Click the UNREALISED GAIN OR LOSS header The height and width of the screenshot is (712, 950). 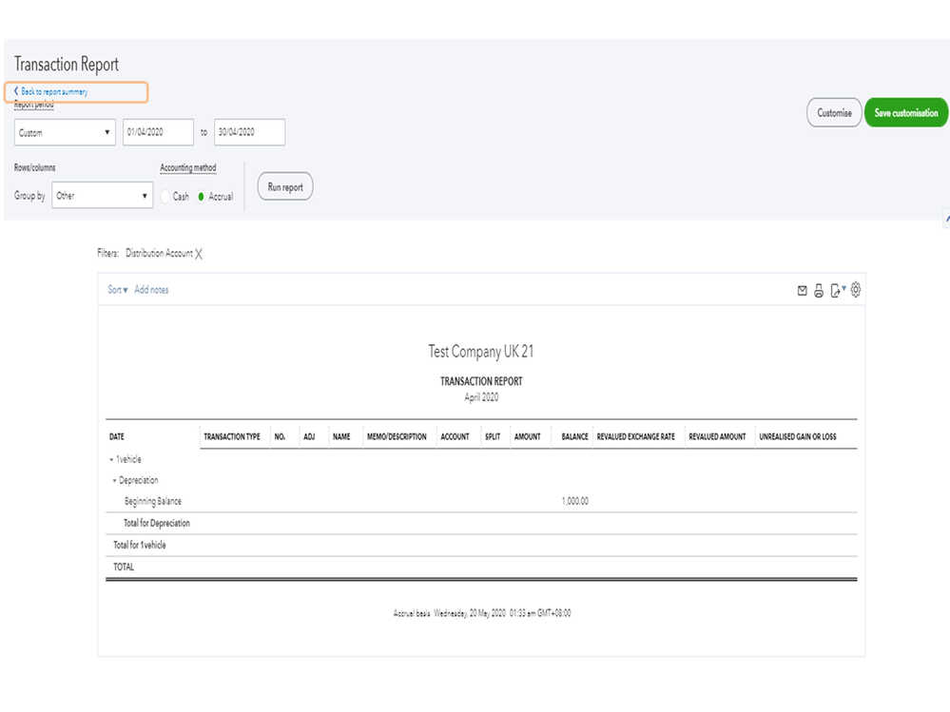pos(797,436)
